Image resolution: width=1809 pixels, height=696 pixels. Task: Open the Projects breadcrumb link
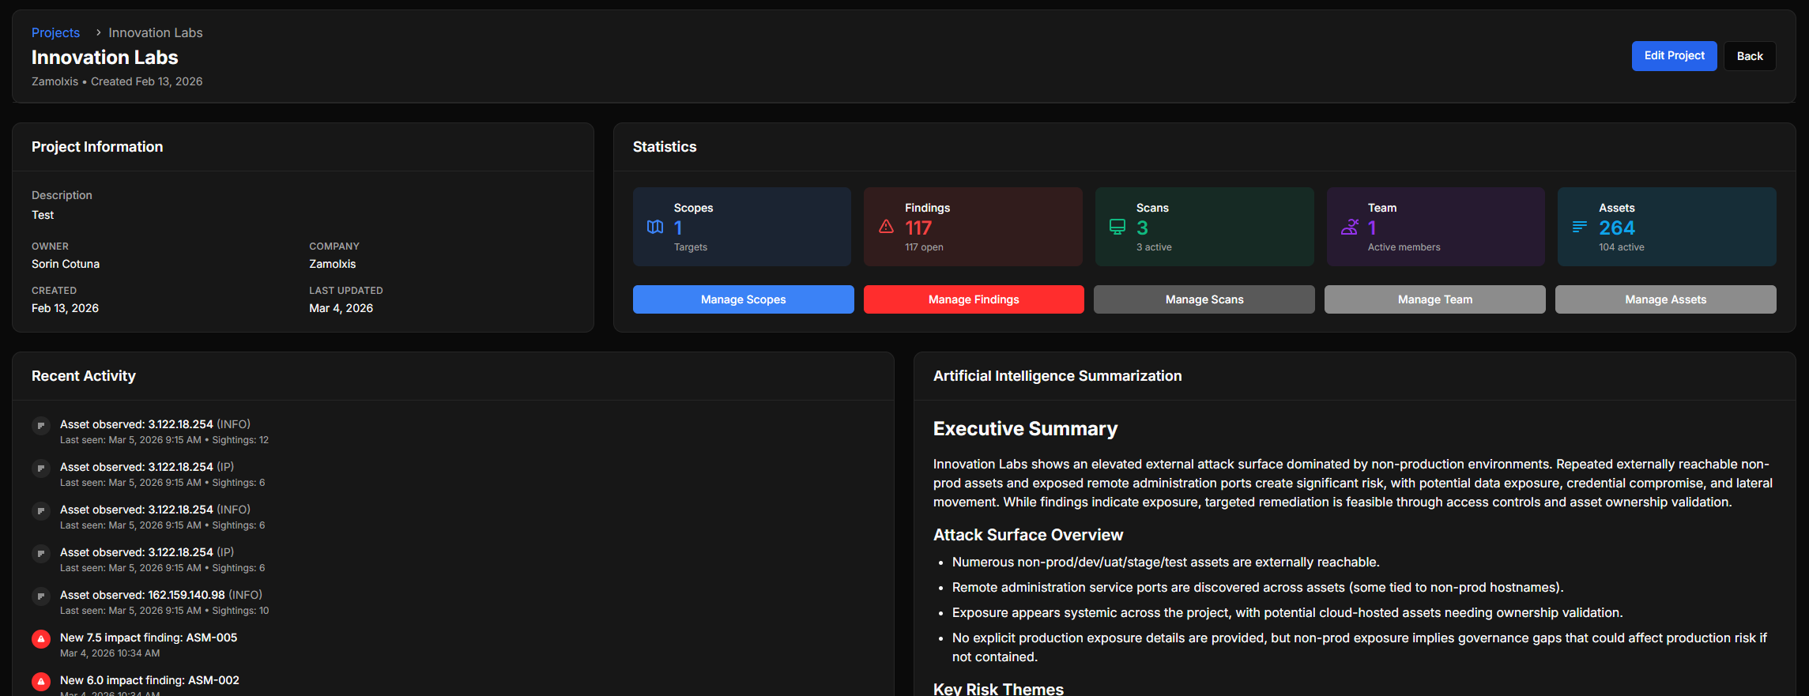[x=55, y=32]
